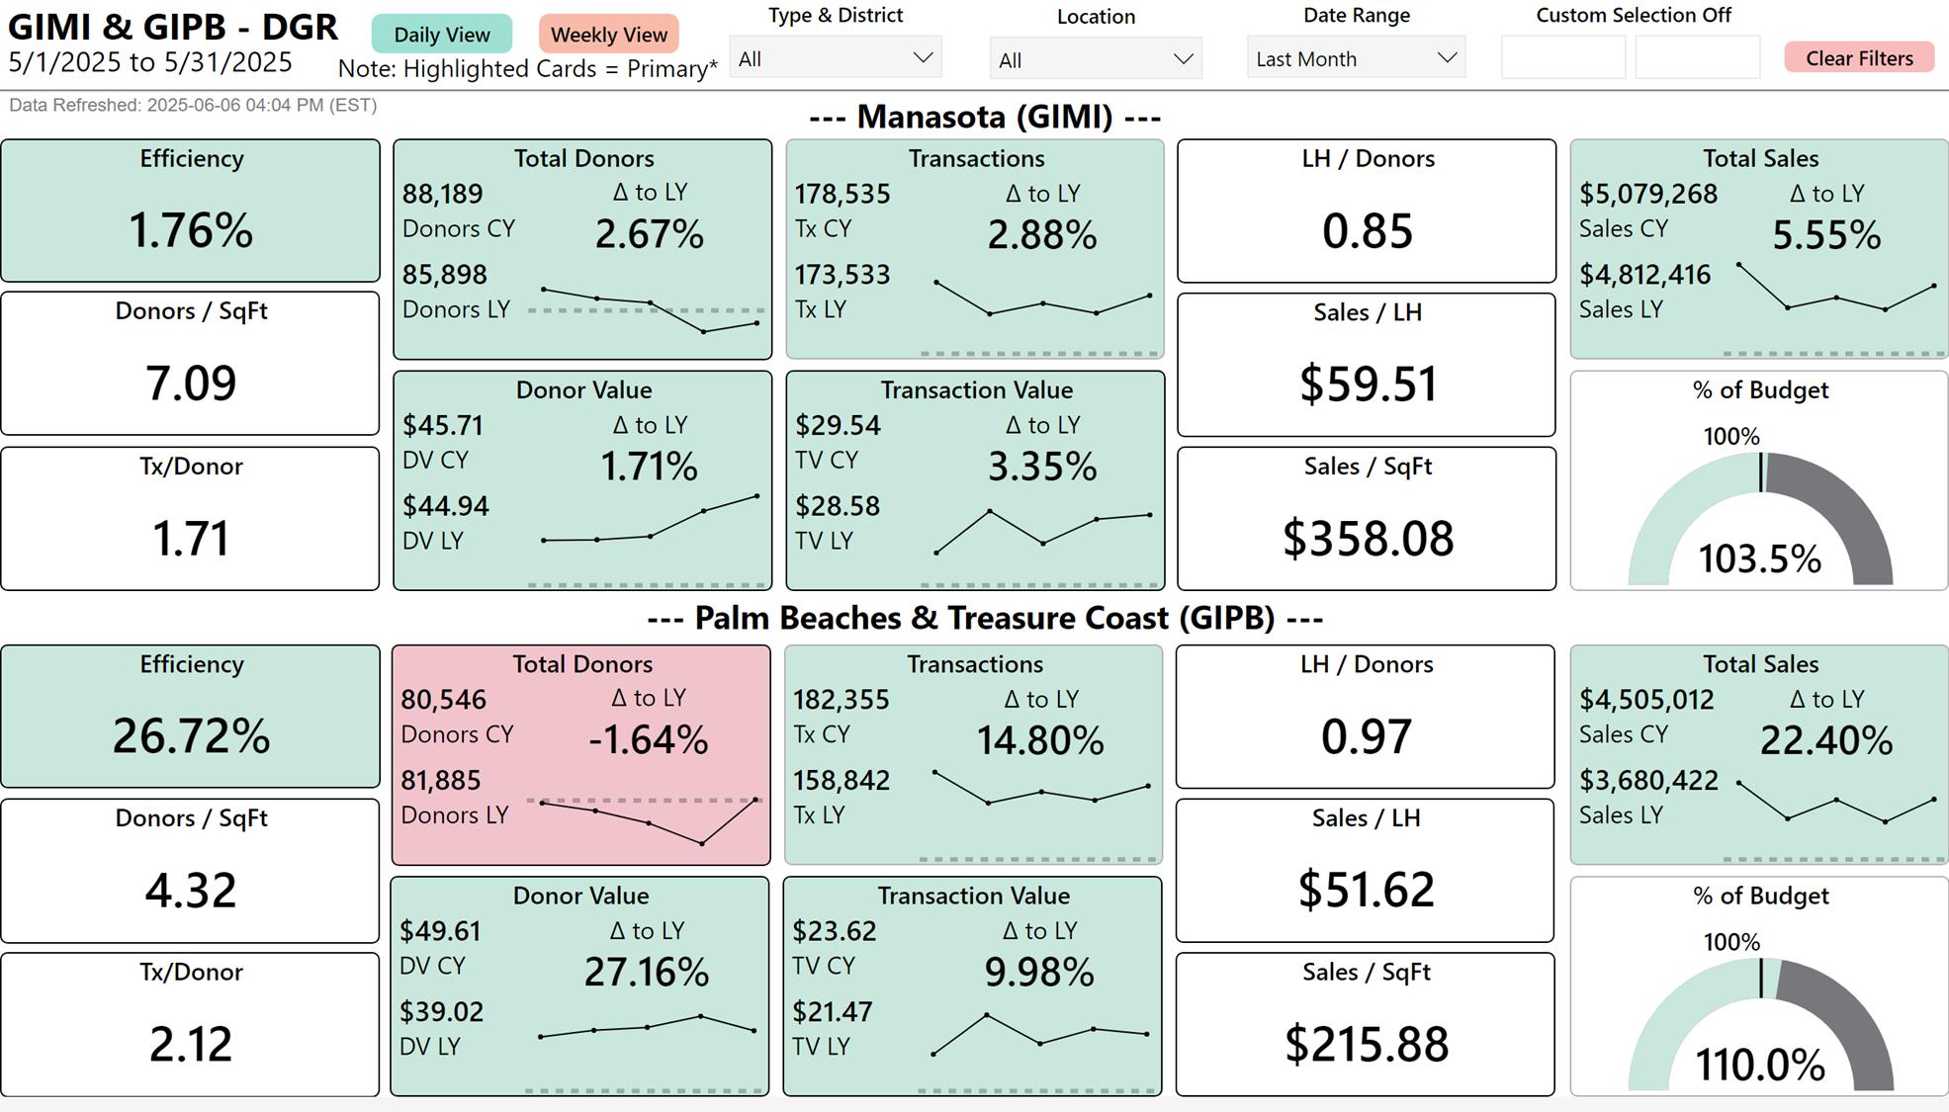Click GIPB Donor Value sparkline

coord(647,1028)
